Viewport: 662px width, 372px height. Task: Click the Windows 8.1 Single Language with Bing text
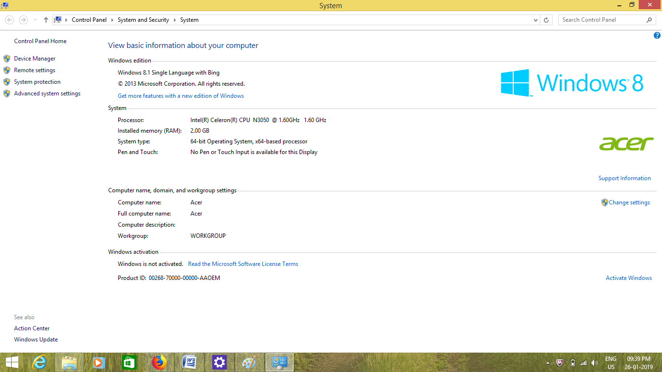[169, 73]
